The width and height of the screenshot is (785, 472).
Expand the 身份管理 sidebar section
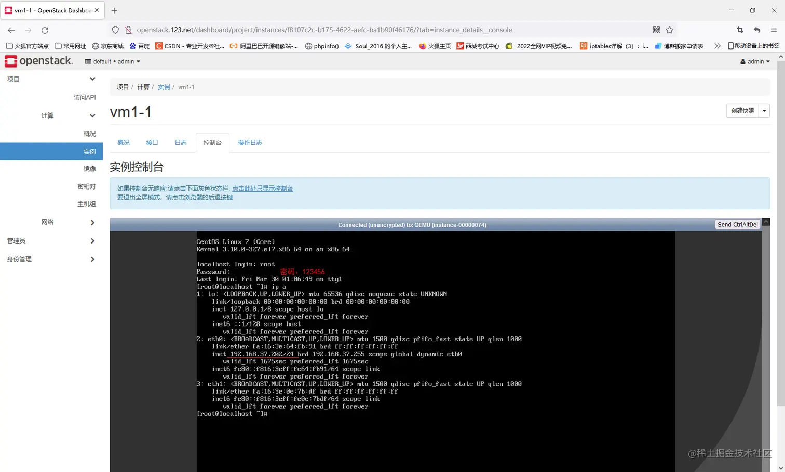pyautogui.click(x=51, y=259)
